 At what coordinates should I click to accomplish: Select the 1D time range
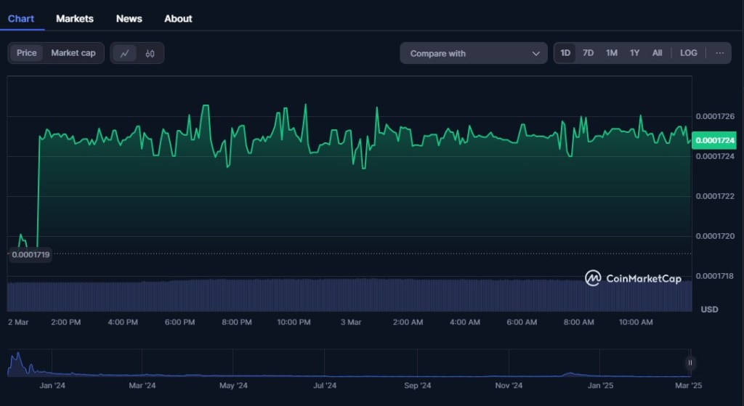pyautogui.click(x=565, y=53)
